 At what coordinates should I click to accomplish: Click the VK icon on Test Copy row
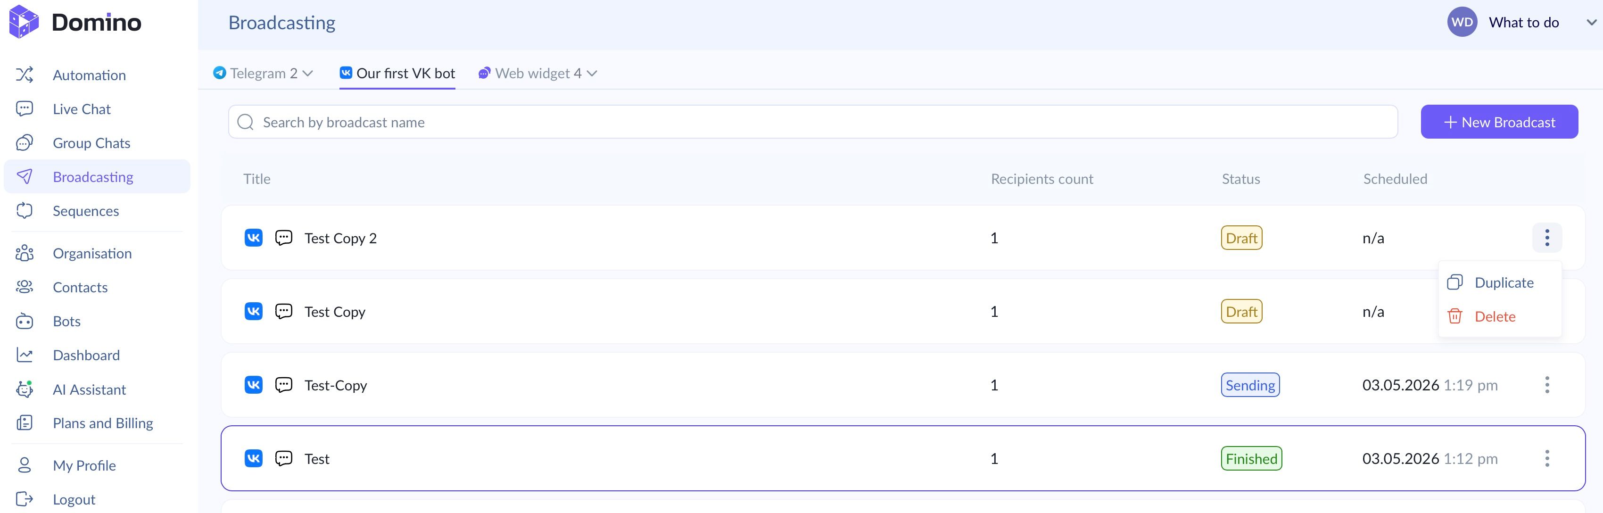click(x=253, y=311)
